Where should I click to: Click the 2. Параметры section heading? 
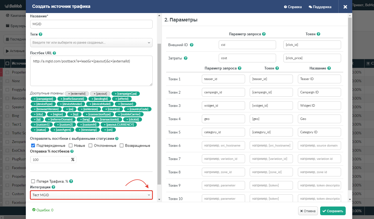181,20
